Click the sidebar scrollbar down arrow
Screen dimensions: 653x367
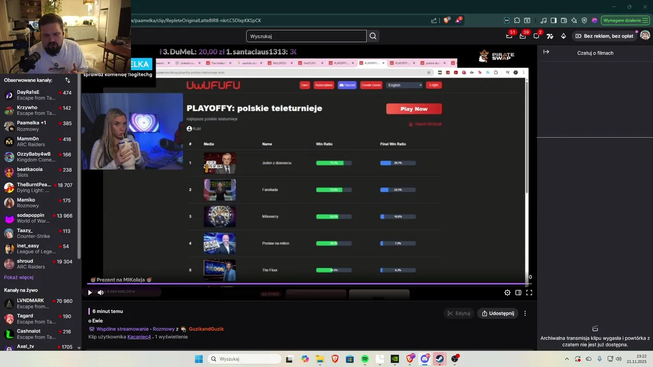[79, 348]
